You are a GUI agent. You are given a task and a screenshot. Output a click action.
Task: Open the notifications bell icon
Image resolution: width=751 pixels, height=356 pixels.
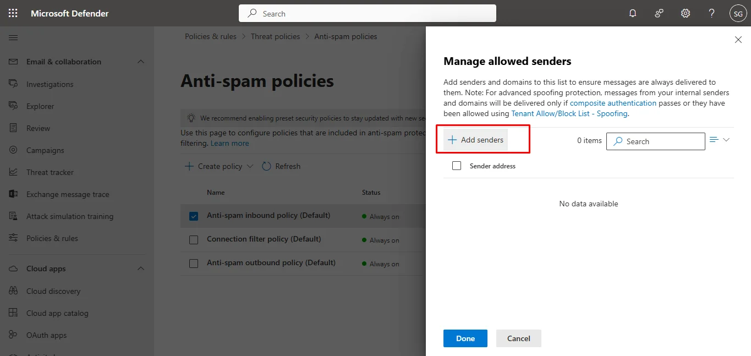tap(633, 13)
